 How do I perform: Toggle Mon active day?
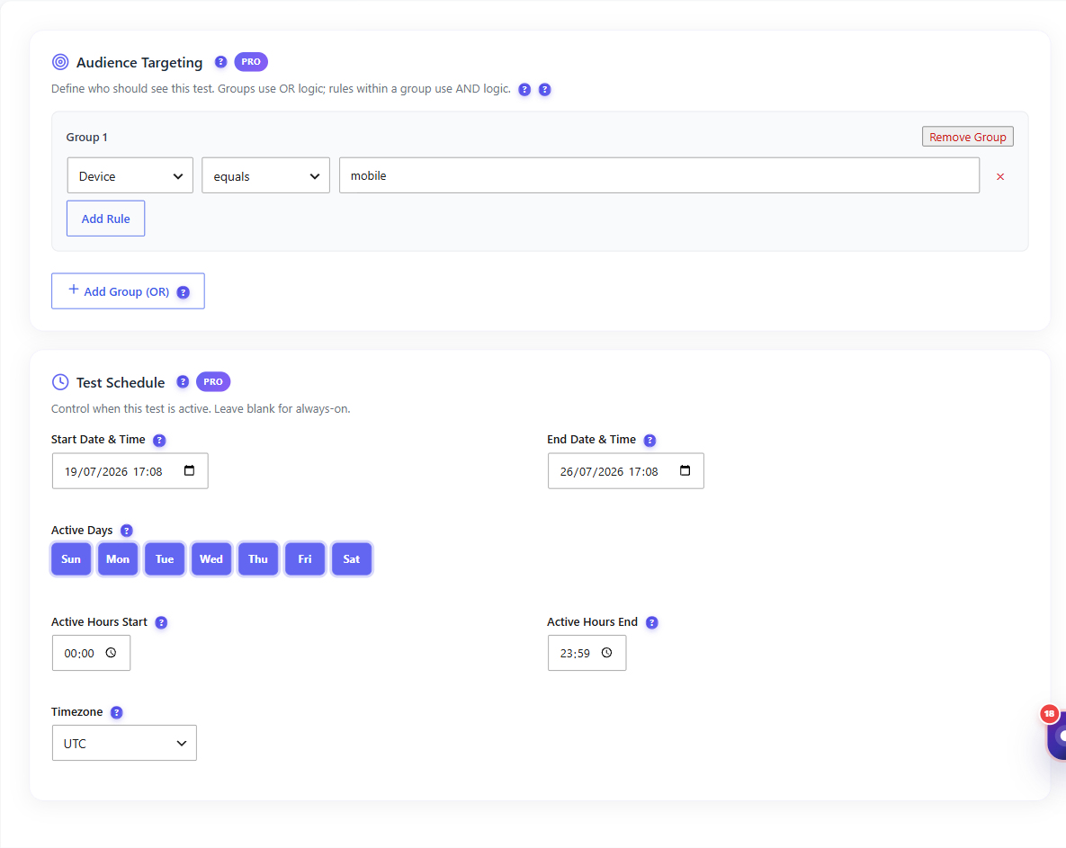[x=118, y=559]
